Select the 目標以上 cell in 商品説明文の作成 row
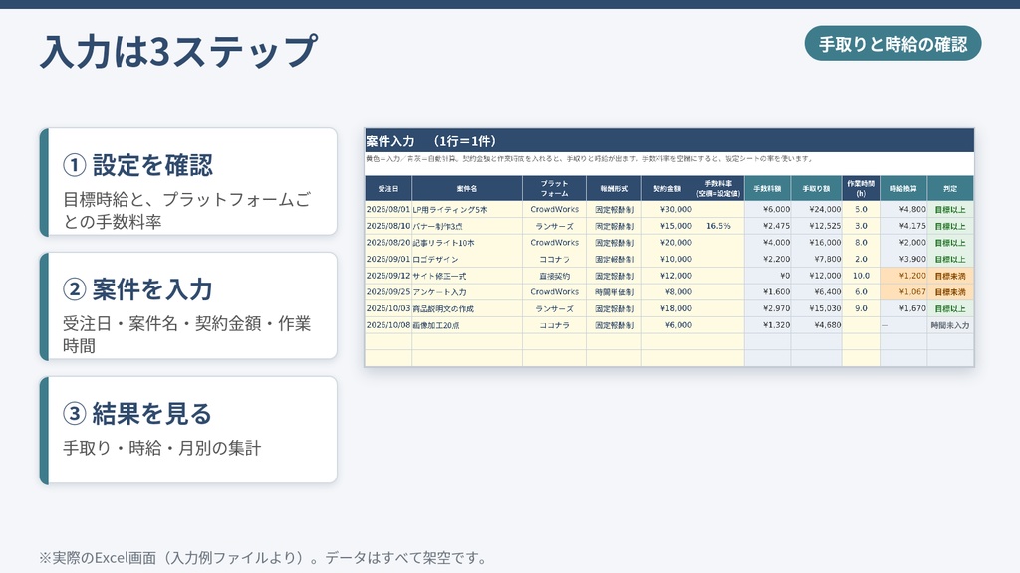 click(x=950, y=308)
